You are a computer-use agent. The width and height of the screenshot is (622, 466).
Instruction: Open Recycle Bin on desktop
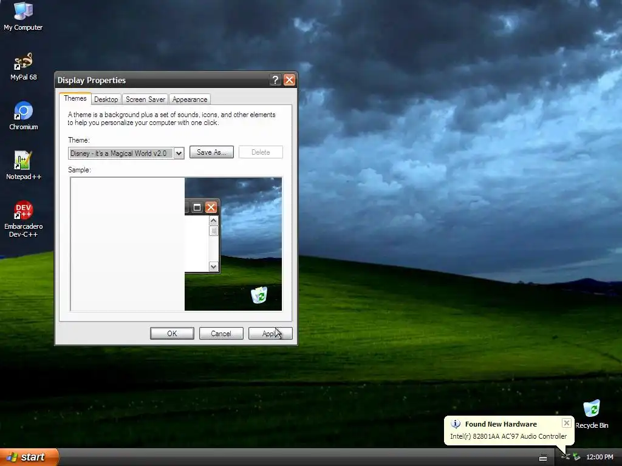(592, 414)
